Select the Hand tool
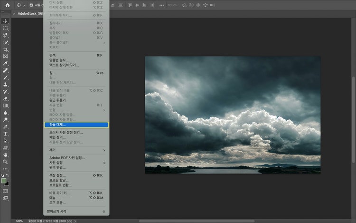Viewport: 356px width, 223px height. (x=6, y=155)
